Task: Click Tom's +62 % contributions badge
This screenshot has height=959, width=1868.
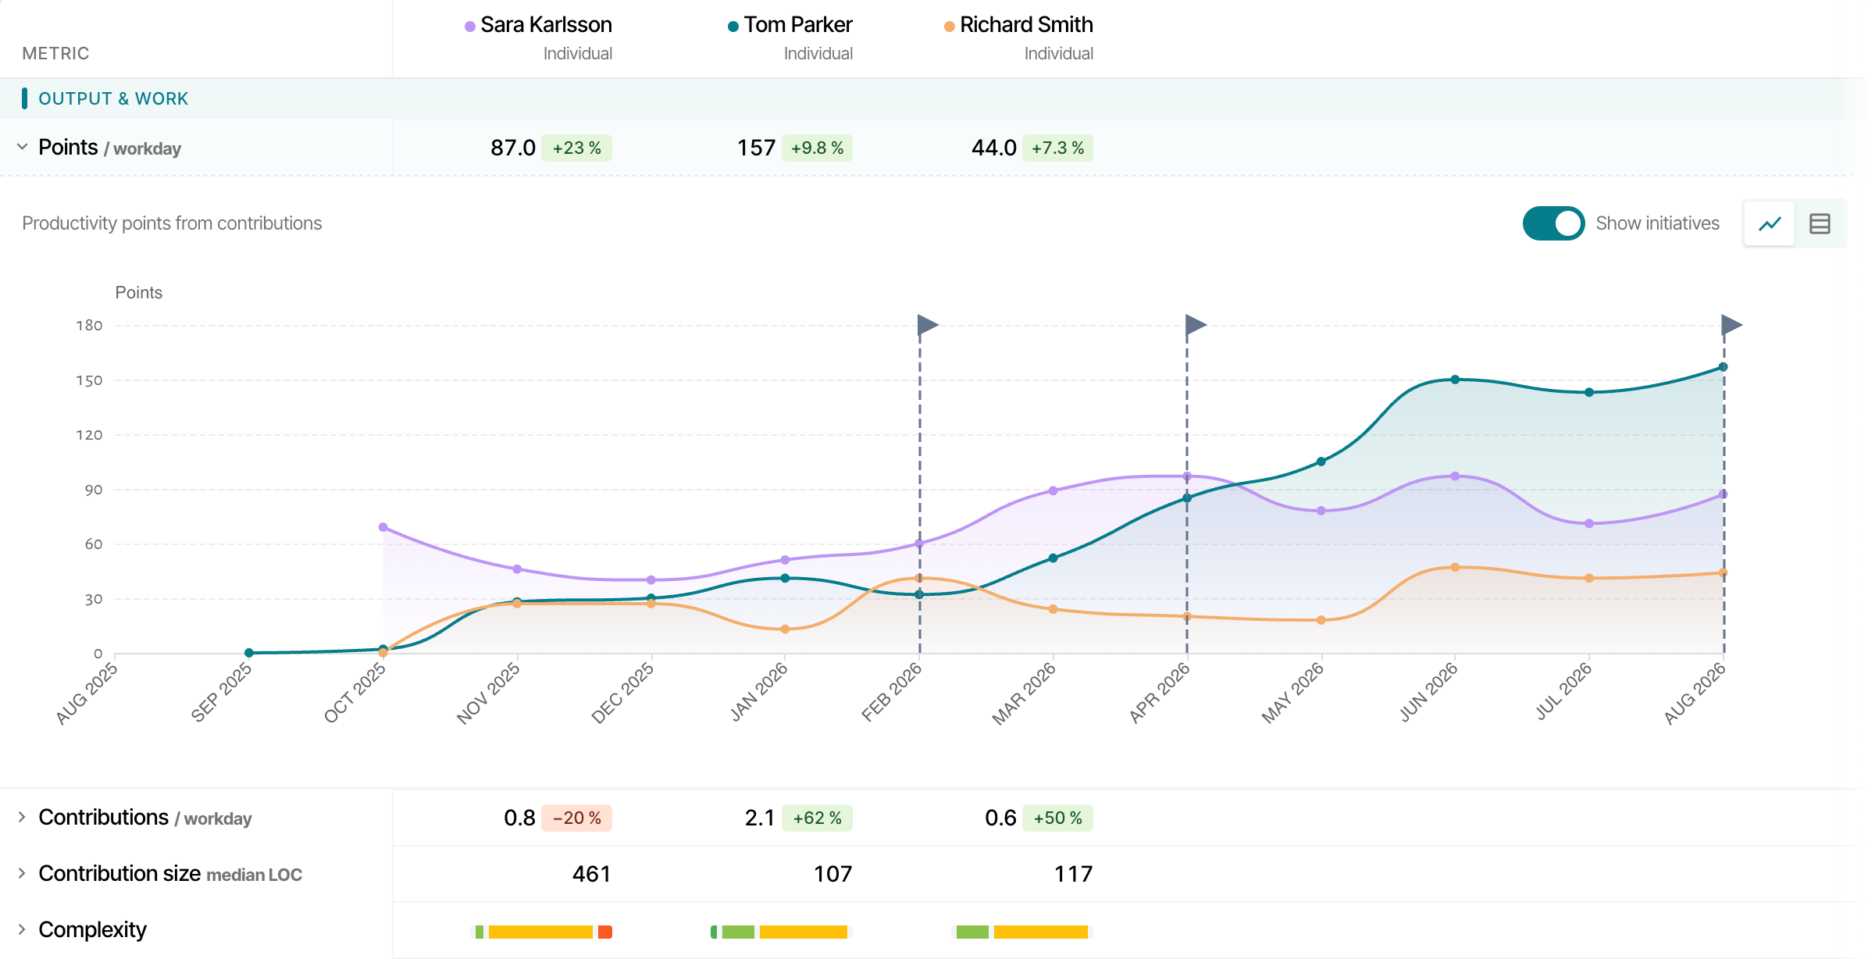Action: (x=817, y=818)
